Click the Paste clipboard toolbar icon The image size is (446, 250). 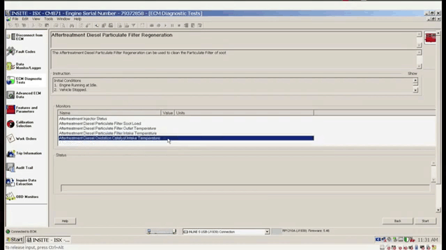47,26
